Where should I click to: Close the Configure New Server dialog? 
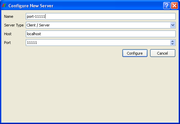(174, 5)
